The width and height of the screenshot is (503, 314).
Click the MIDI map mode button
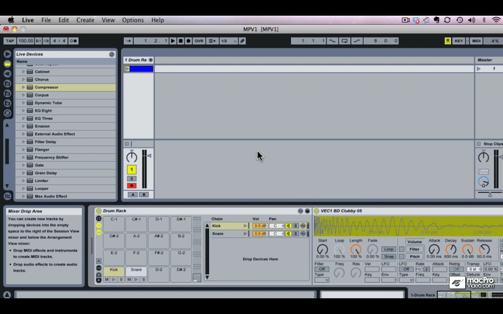pos(477,41)
